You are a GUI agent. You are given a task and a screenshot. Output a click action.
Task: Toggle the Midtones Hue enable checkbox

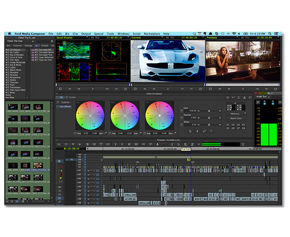(110, 133)
